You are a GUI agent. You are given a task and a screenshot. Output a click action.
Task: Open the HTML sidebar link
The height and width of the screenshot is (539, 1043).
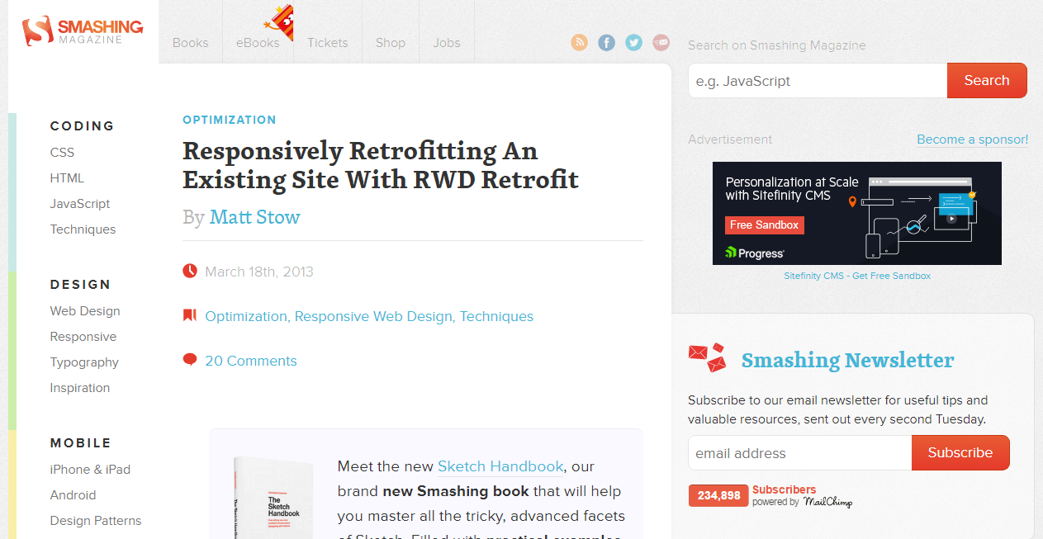click(x=67, y=178)
